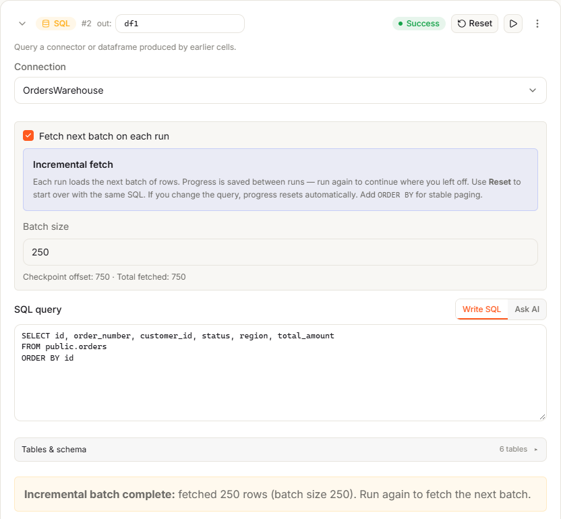Run the cell with the play icon
The image size is (561, 519).
click(x=513, y=24)
